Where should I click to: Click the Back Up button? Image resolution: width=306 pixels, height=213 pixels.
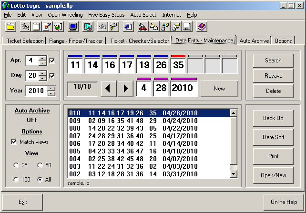tap(273, 118)
